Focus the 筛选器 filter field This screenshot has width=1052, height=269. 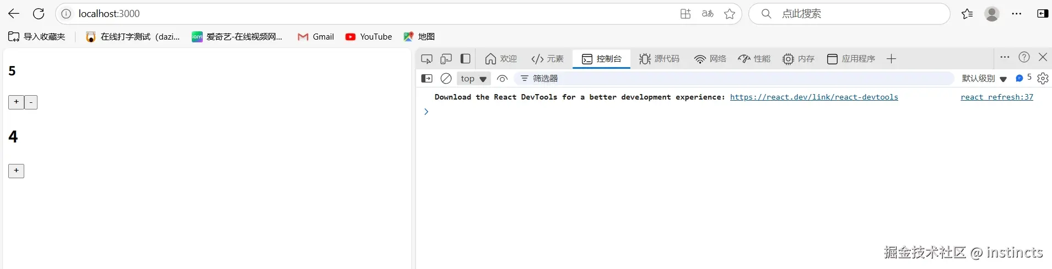(x=734, y=79)
